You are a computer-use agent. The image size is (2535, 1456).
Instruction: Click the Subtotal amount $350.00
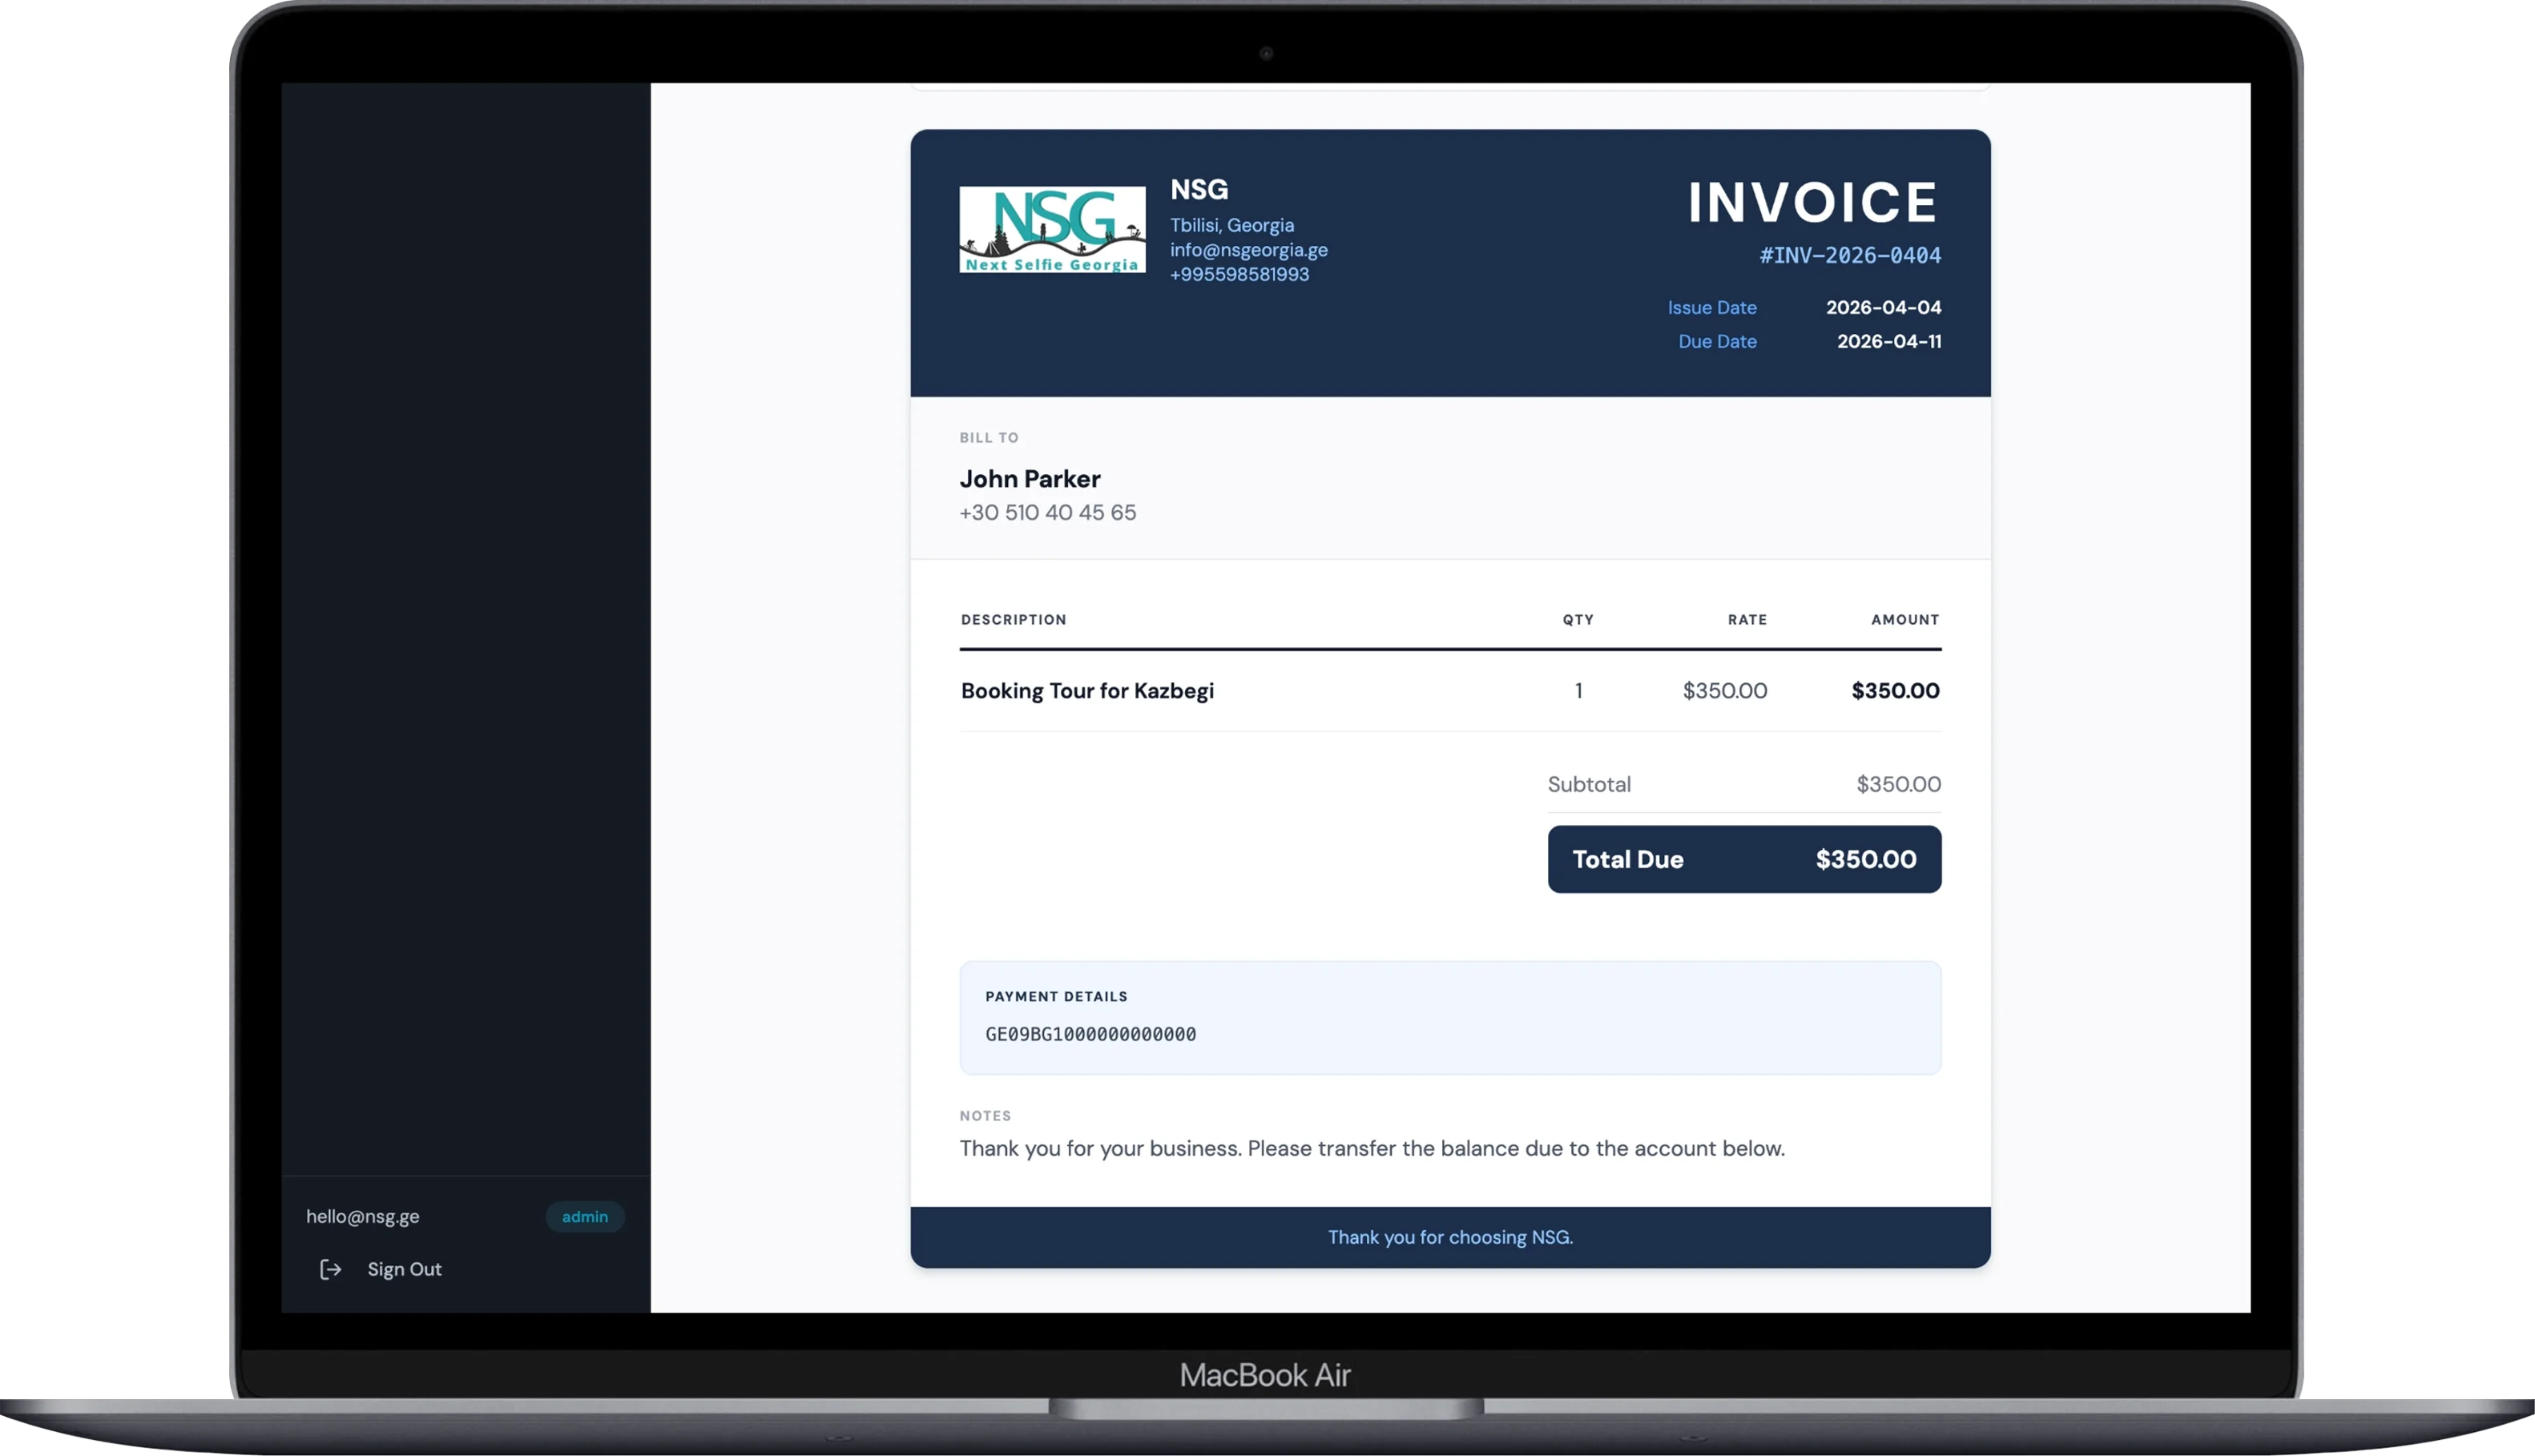[1899, 785]
